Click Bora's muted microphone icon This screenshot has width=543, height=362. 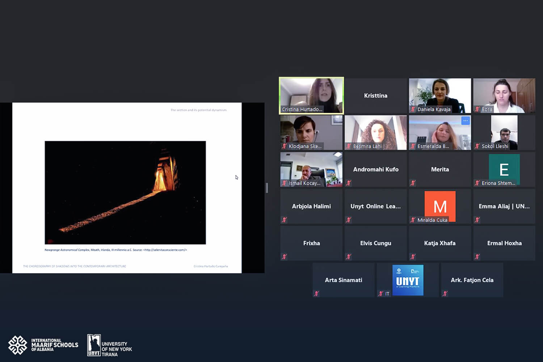pyautogui.click(x=477, y=109)
